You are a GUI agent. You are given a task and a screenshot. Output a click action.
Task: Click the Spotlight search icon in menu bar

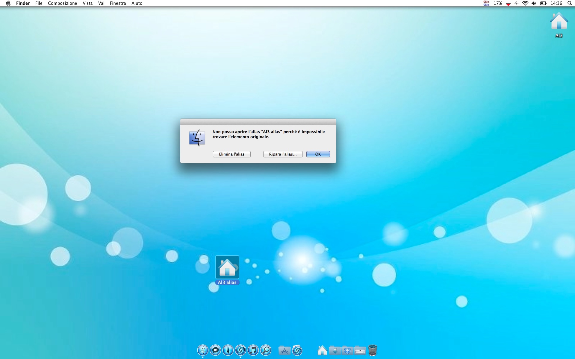pos(569,3)
